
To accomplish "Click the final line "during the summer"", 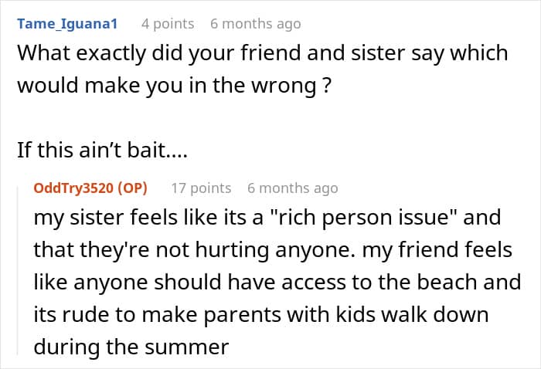I will coord(131,347).
